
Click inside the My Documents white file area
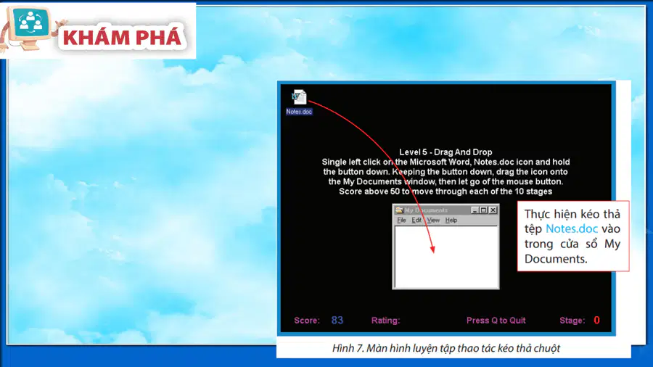pyautogui.click(x=445, y=257)
